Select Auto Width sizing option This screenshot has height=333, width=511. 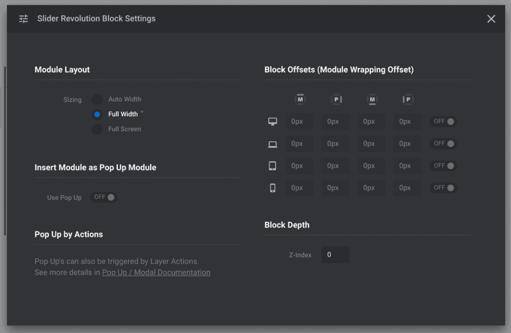(x=97, y=99)
